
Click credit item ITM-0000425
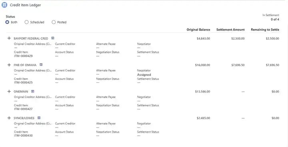[x=23, y=82]
